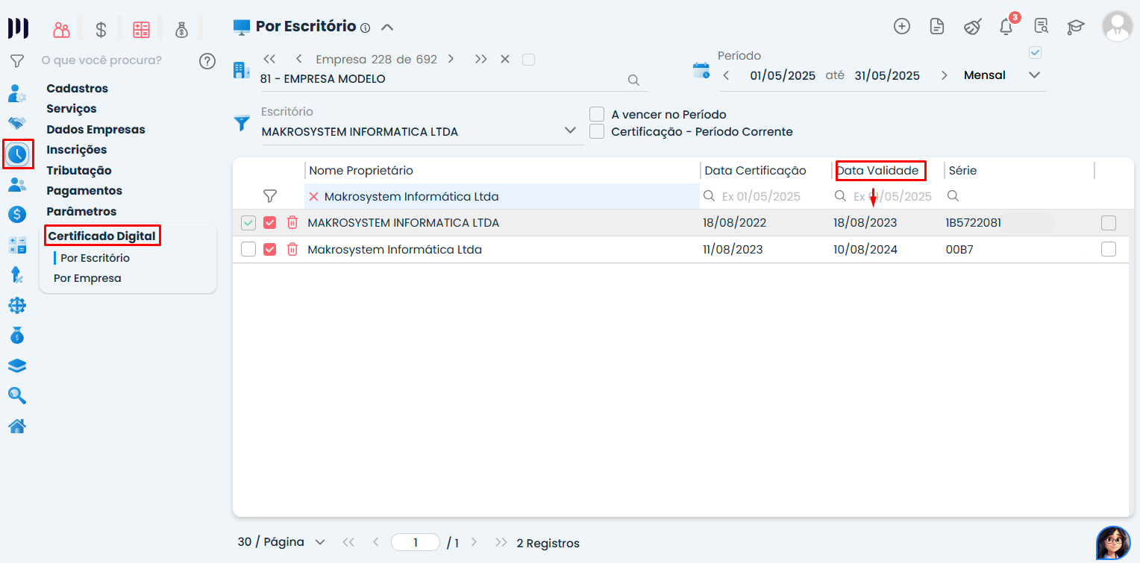Go to the next Empresa
This screenshot has width=1140, height=563.
(451, 59)
